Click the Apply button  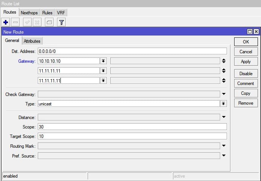coord(246,62)
